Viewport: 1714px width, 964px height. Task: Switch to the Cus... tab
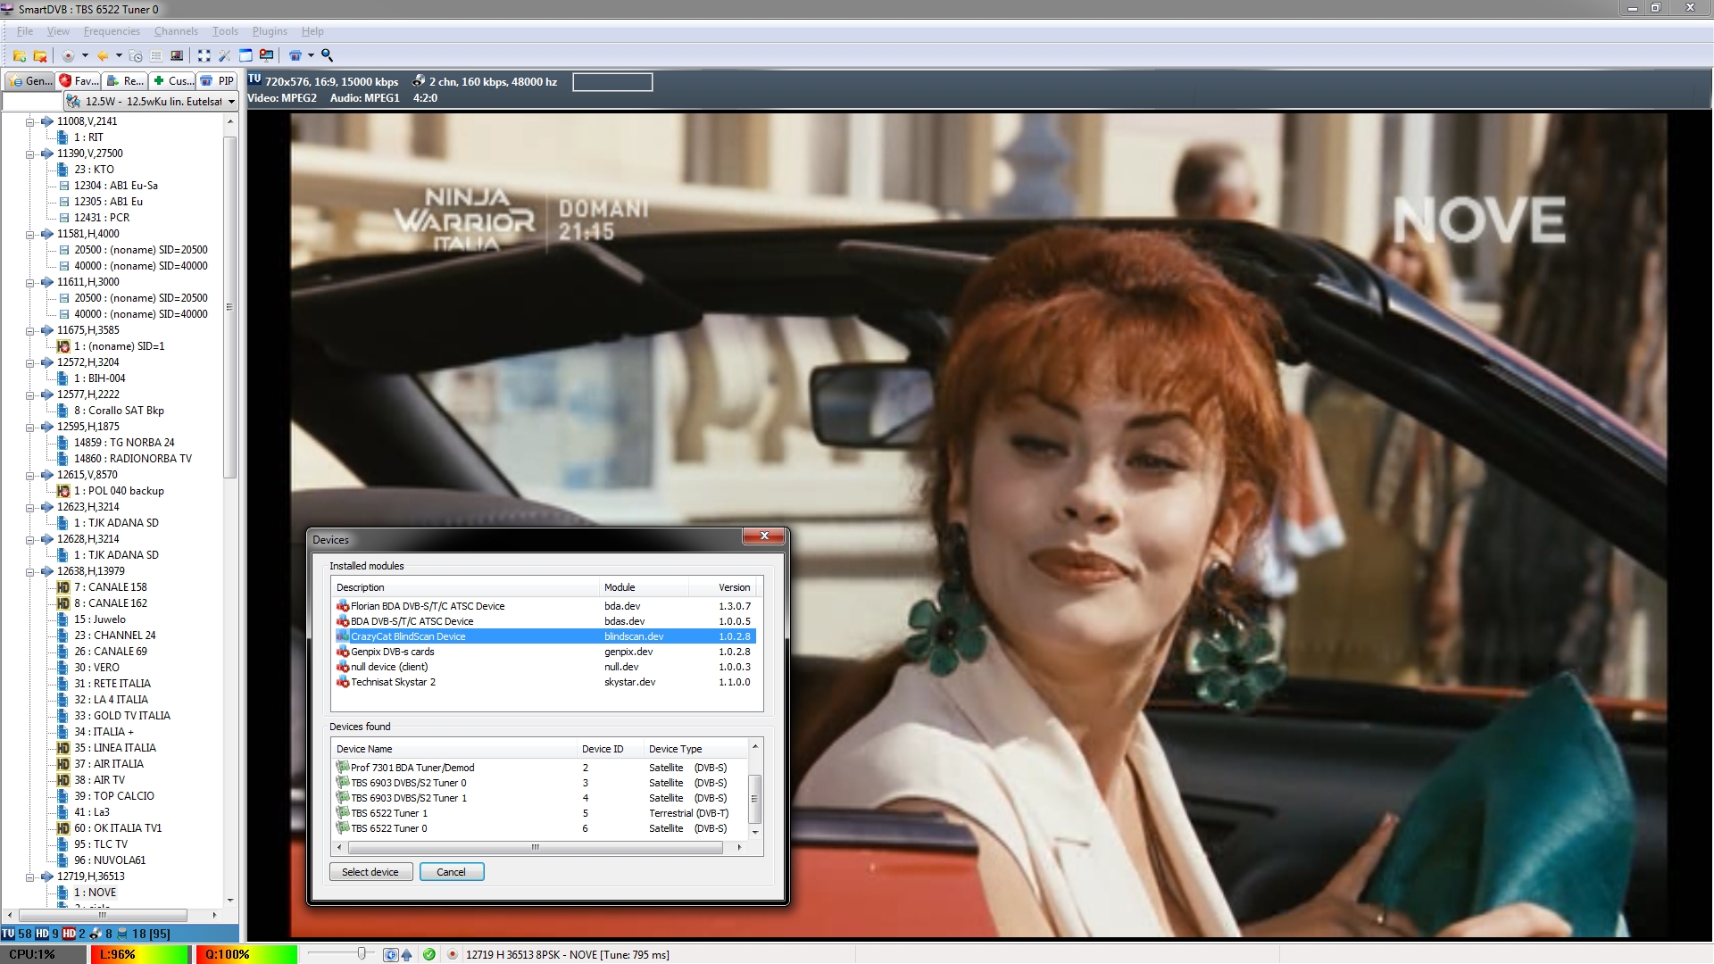click(172, 80)
